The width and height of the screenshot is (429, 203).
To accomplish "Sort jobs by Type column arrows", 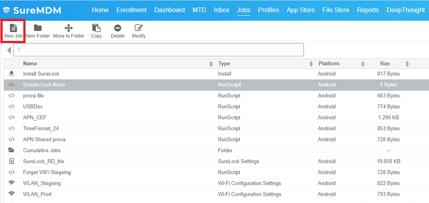I will coord(311,64).
